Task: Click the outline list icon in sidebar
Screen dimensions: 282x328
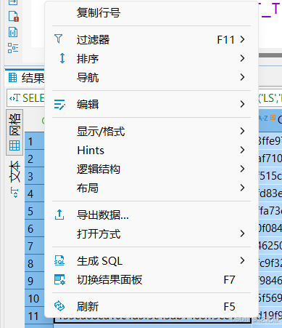Action: tap(13, 48)
